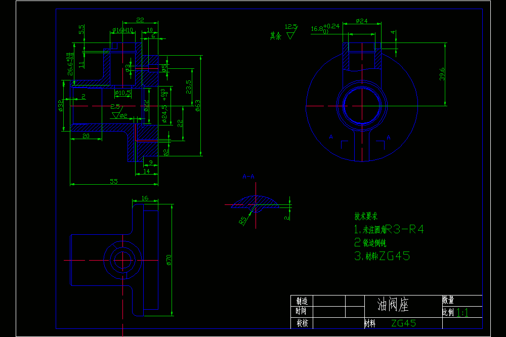This screenshot has width=506, height=337.
Task: Click the ø3 dimension text
Action: [x=128, y=68]
